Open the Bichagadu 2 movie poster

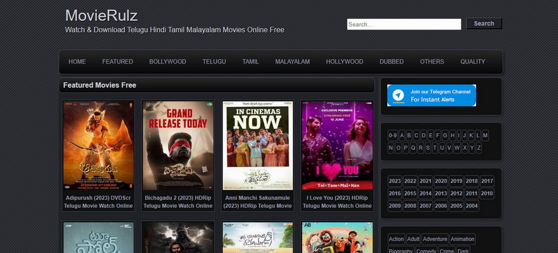click(x=178, y=146)
